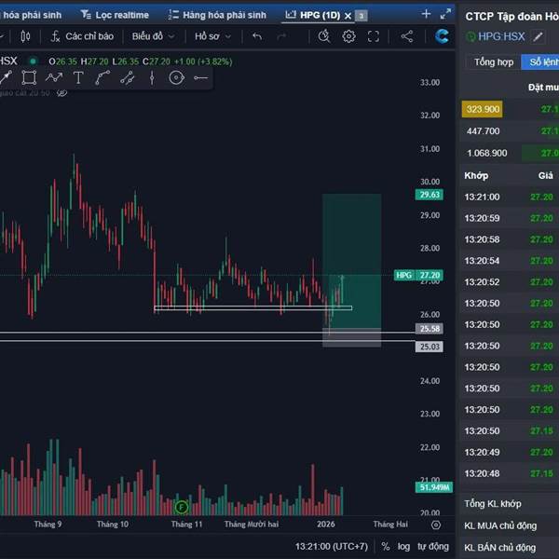Open the timezone 13:21:00 (UTC+7) menu

click(x=331, y=546)
